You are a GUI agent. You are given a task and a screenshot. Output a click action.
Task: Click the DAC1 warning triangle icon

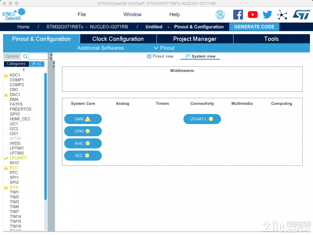tap(6, 95)
